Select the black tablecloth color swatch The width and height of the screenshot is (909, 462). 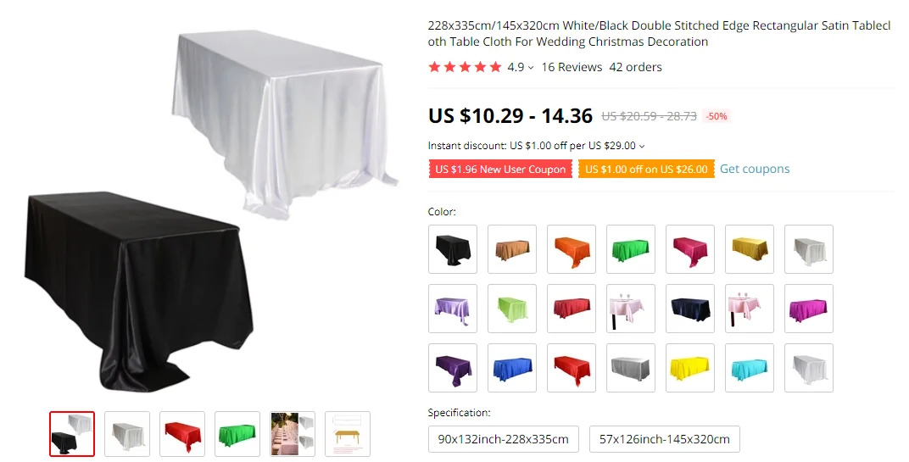[x=452, y=249]
